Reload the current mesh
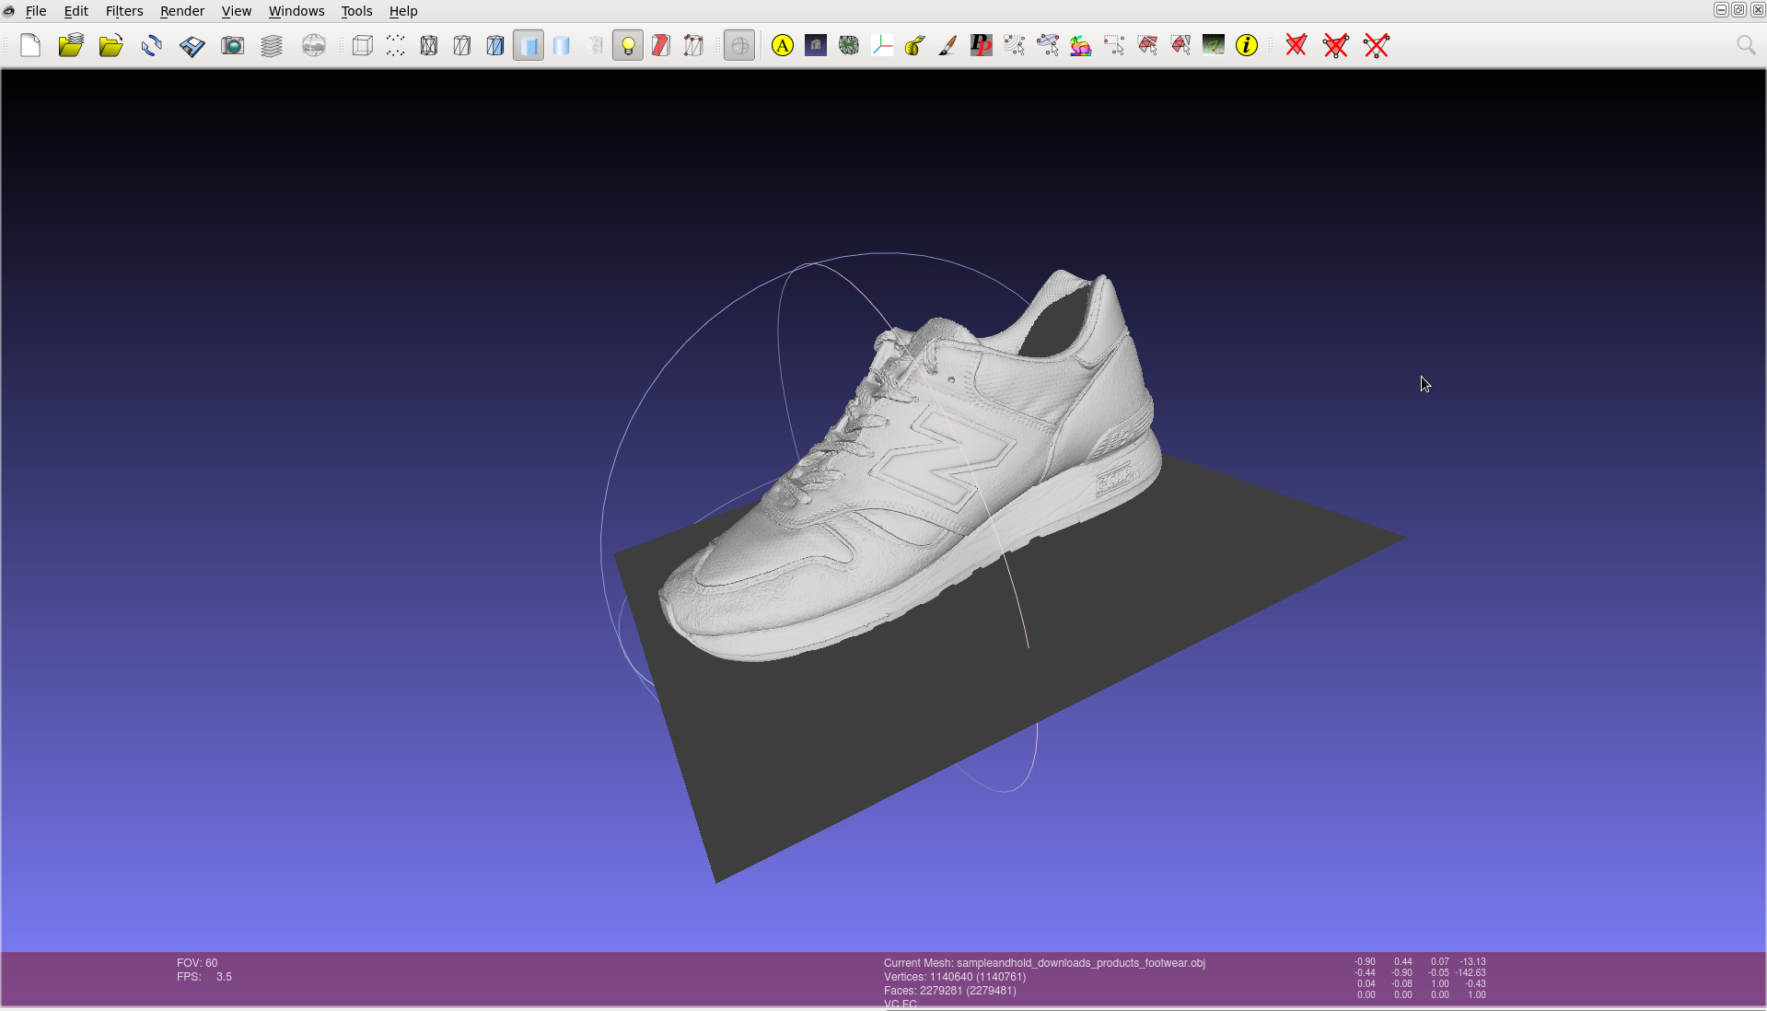 [152, 45]
